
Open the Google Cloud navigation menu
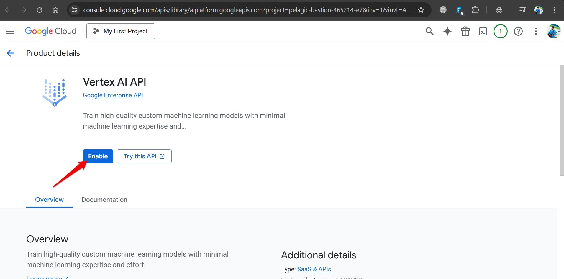(x=10, y=31)
